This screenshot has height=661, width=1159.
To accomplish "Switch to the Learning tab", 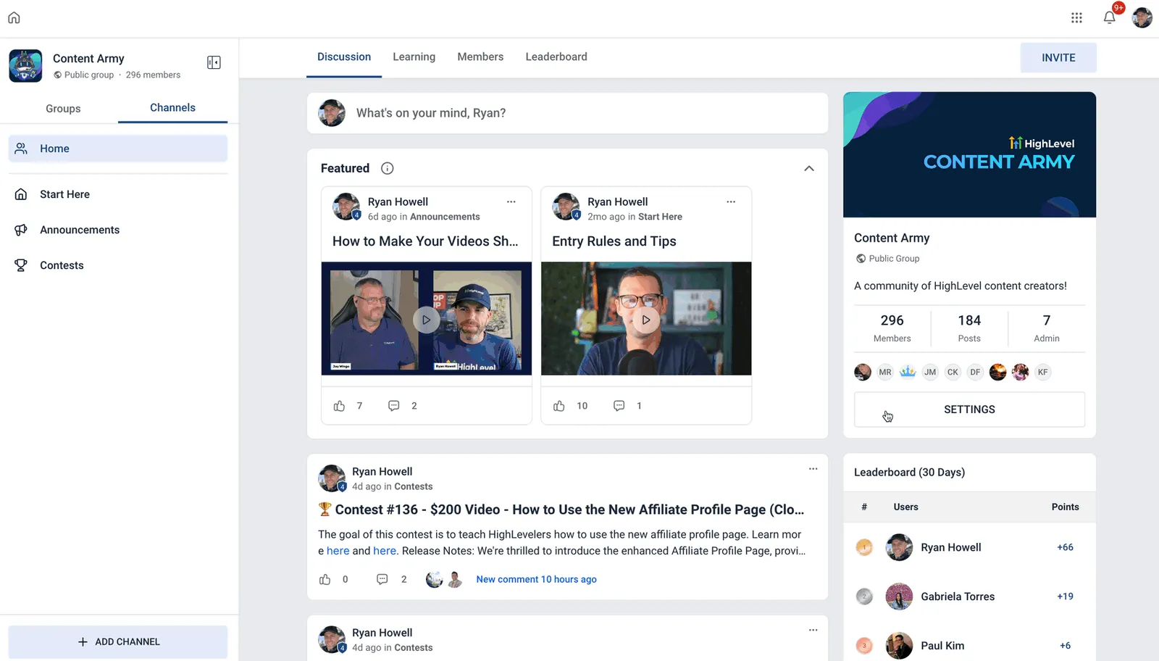I will [x=414, y=57].
